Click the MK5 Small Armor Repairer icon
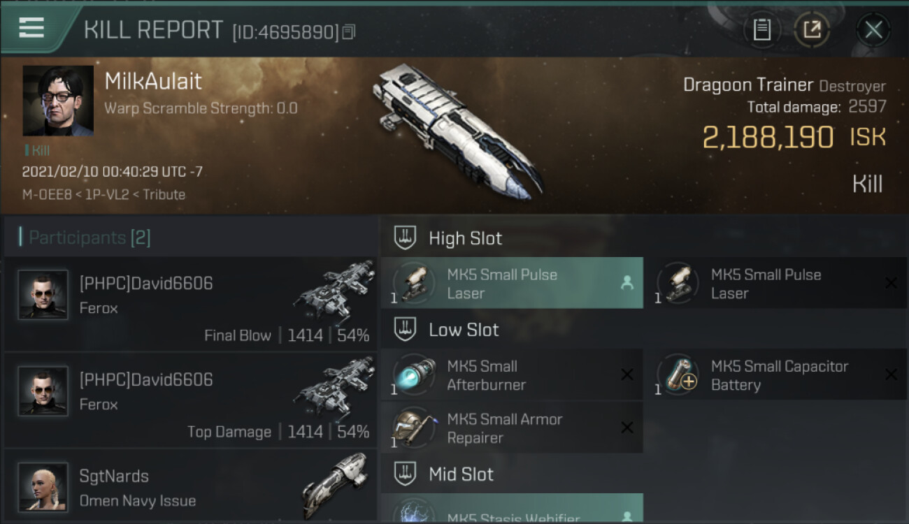This screenshot has height=524, width=909. coord(414,428)
